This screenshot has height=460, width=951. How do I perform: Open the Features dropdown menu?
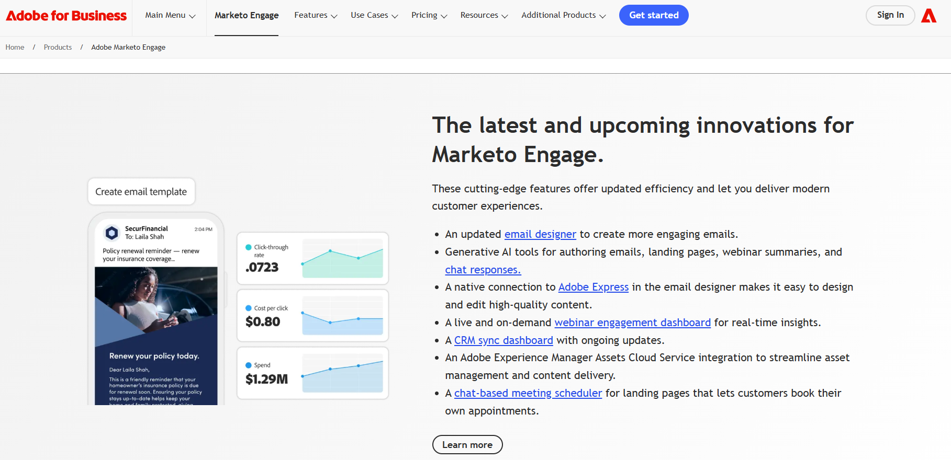click(x=316, y=15)
